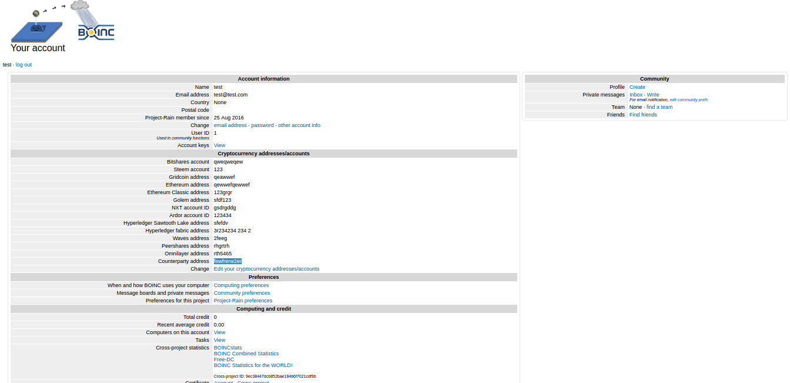This screenshot has width=790, height=383.
Task: Open BOINC Combined Statistics
Action: click(x=246, y=354)
